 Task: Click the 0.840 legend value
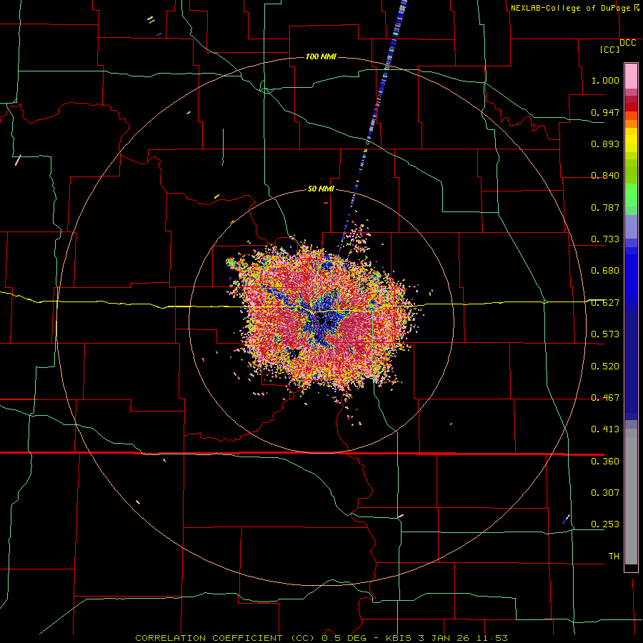pos(605,176)
